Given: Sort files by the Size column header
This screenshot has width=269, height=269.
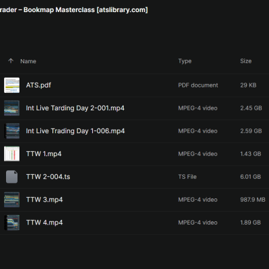Looking at the screenshot, I should click(245, 61).
